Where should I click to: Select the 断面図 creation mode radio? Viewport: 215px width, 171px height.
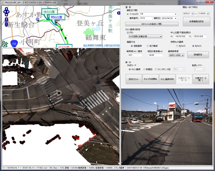pyautogui.click(x=144, y=69)
